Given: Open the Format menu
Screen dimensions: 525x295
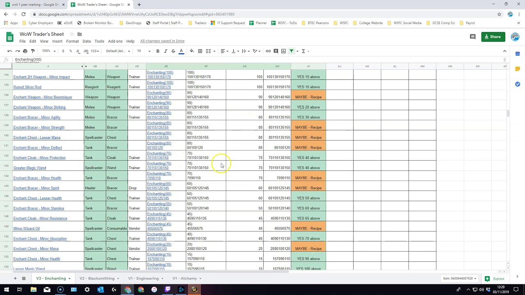Looking at the screenshot, I should [x=72, y=41].
